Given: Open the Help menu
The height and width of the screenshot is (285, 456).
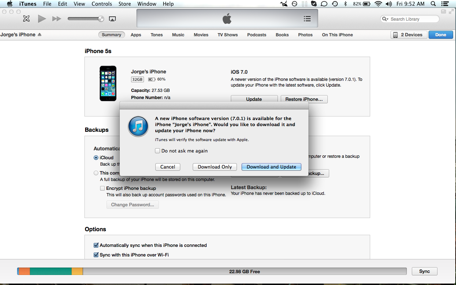Looking at the screenshot, I should pos(168,4).
